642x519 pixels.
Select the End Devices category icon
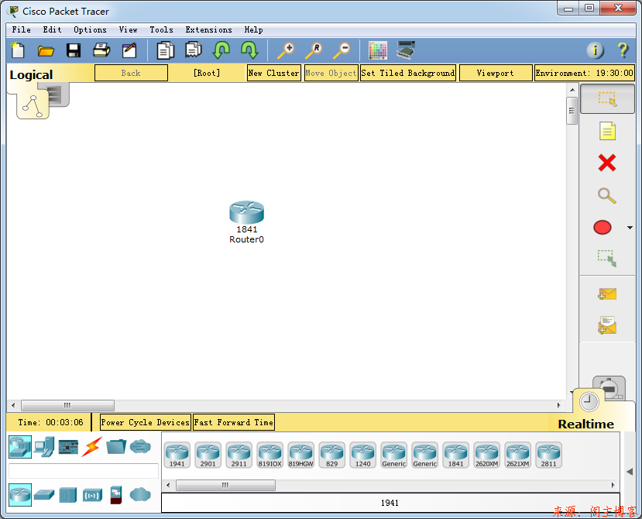(44, 446)
